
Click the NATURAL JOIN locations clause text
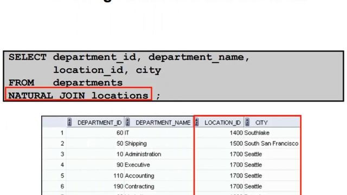[x=78, y=96]
